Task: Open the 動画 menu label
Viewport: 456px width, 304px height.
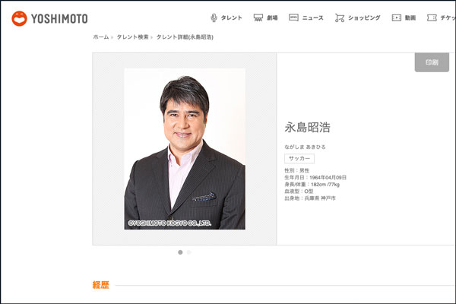Action: tap(410, 17)
